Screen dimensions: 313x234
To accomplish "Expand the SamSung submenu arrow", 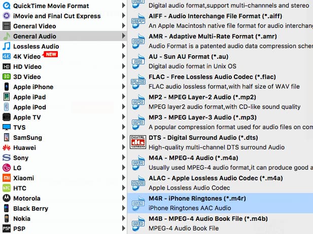I will [x=124, y=137].
